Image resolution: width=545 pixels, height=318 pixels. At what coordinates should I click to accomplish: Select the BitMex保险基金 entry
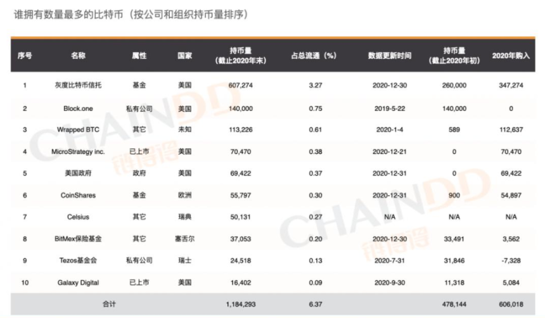(x=79, y=239)
